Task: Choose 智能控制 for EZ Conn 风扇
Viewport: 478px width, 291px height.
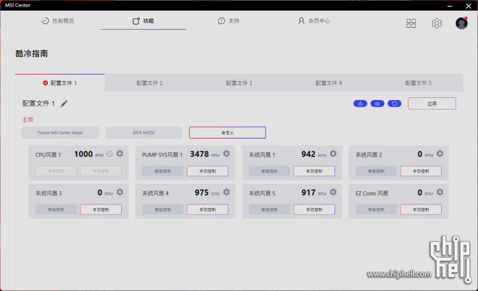Action: (376, 210)
